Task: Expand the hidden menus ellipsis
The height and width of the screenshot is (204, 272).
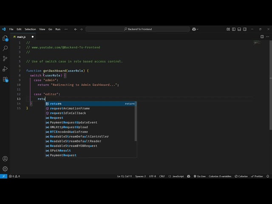Action: point(66,29)
